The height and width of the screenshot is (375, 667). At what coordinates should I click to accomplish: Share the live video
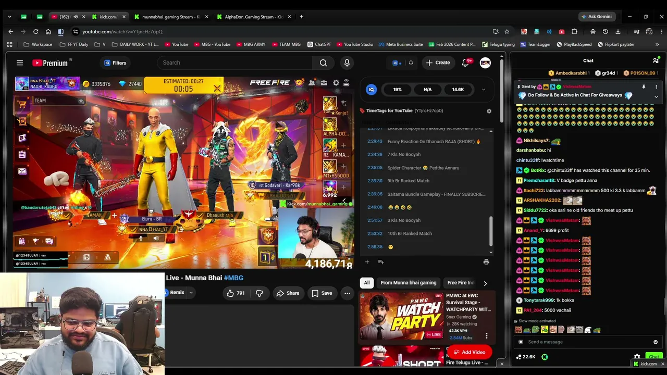click(x=288, y=293)
